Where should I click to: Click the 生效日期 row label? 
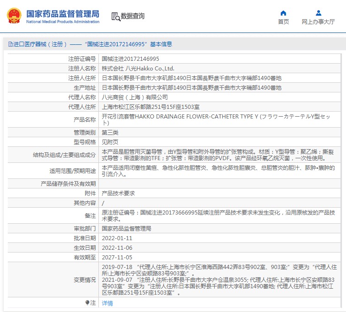[85, 248]
